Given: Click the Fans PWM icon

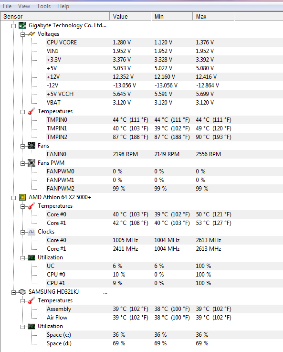Looking at the screenshot, I should coord(31,163).
